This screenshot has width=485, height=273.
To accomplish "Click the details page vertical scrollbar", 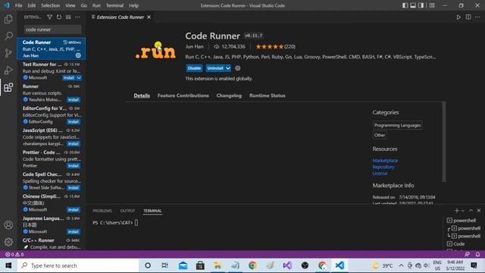I will pos(444,142).
